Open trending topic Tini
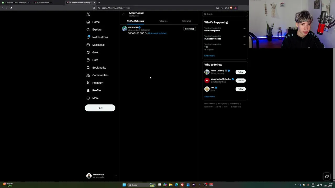Viewport: 335px width, 188px height. tap(206, 47)
